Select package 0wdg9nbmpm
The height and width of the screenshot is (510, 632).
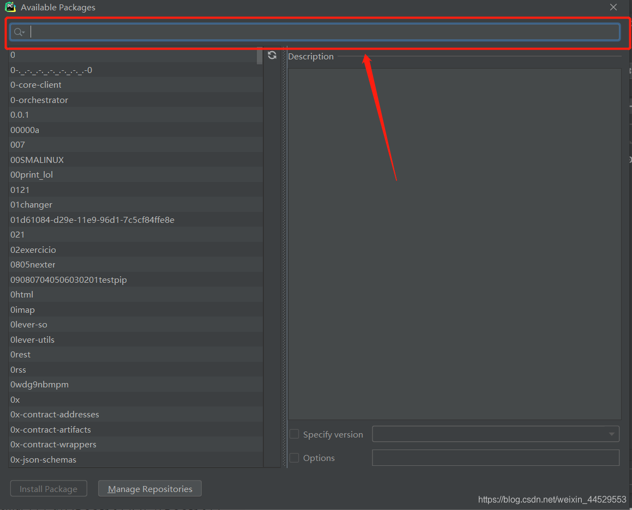coord(136,384)
